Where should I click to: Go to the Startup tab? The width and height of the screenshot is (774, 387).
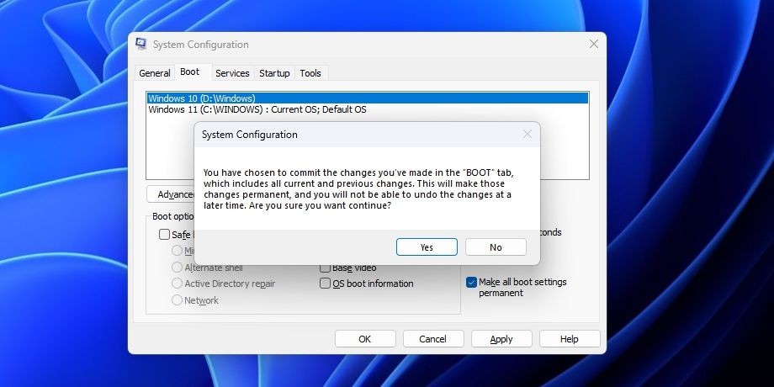[274, 73]
